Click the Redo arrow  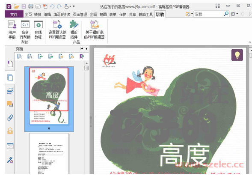pyautogui.click(x=59, y=6)
